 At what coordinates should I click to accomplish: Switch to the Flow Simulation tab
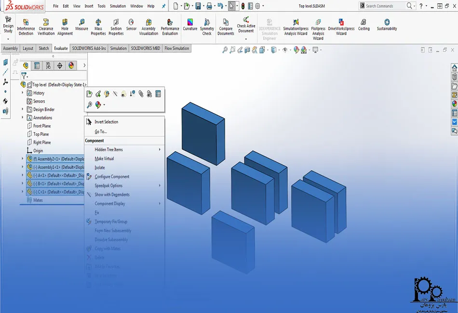click(x=178, y=48)
